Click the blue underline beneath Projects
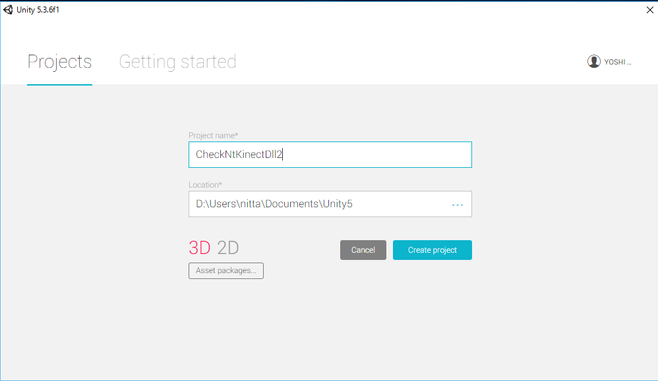 tap(59, 84)
